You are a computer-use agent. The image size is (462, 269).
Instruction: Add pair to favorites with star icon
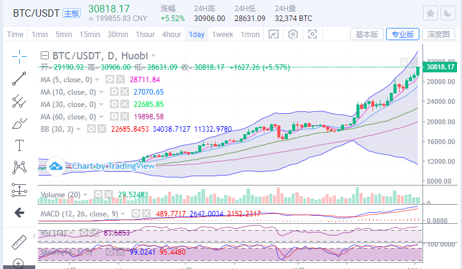coord(430,13)
